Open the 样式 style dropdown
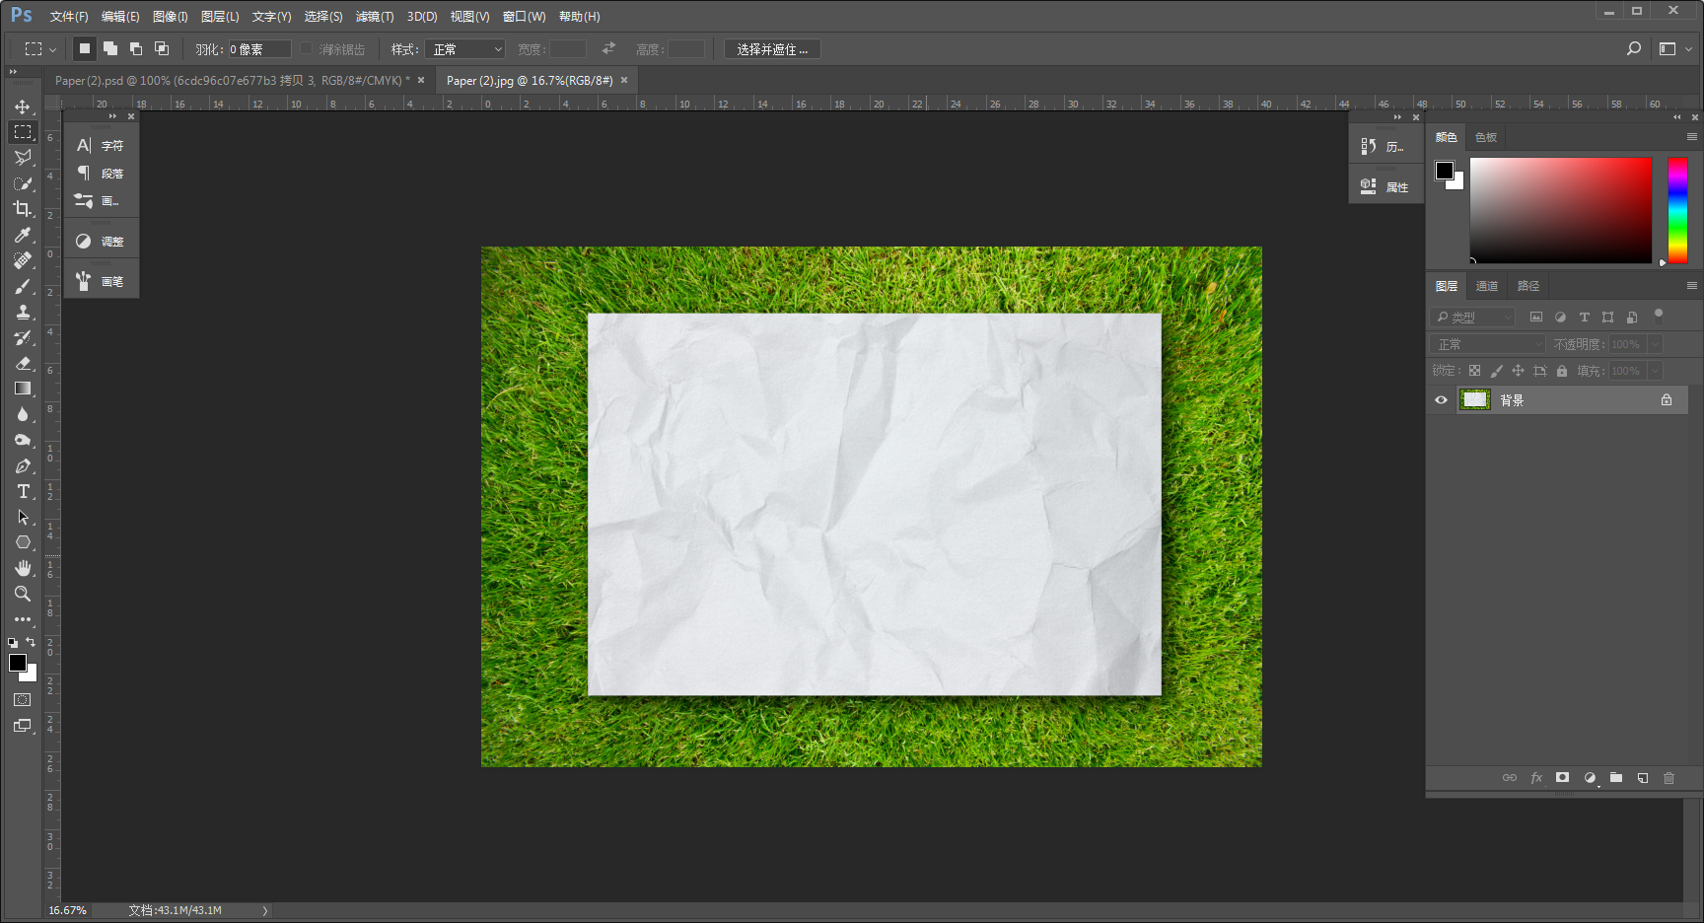This screenshot has height=923, width=1704. (x=465, y=49)
